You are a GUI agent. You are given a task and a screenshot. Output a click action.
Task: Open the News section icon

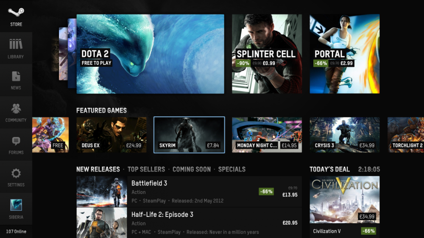coord(16,77)
